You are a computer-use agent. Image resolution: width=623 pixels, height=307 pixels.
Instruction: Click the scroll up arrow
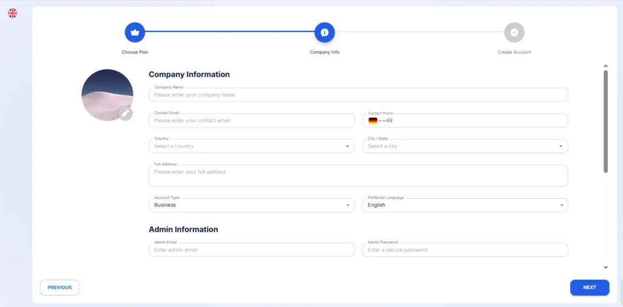(x=605, y=66)
